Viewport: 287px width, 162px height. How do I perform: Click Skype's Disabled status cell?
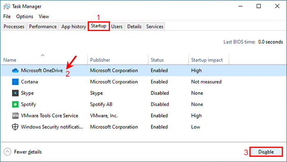tap(160, 93)
